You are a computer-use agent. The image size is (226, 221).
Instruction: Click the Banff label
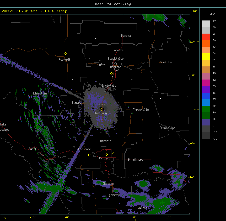(x=33, y=149)
